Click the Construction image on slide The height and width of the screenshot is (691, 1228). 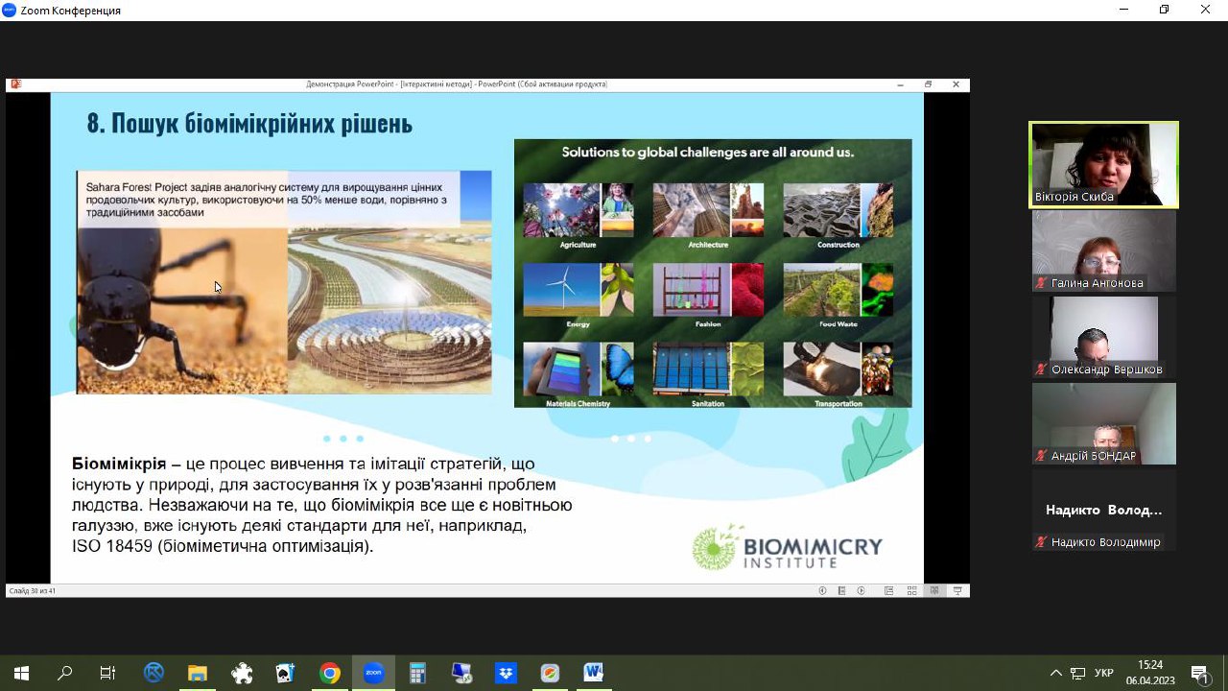[838, 210]
